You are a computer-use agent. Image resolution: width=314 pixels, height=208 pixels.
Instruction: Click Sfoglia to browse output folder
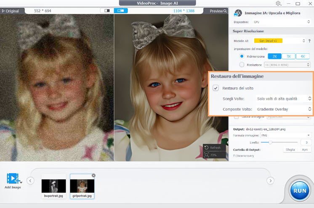point(290,150)
